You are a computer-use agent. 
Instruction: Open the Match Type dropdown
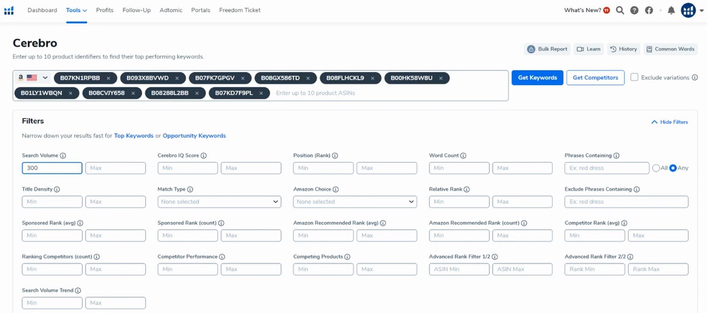click(219, 202)
